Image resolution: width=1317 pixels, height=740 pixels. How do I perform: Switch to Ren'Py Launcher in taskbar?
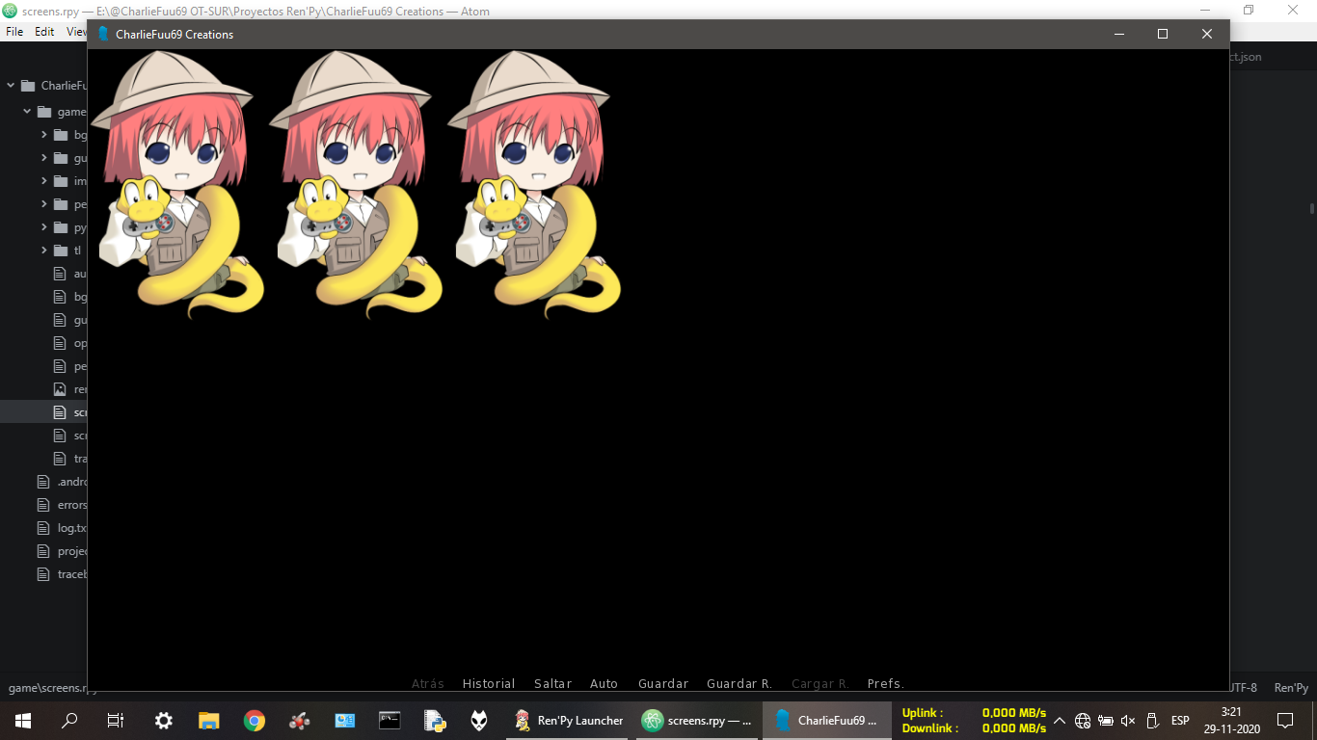click(x=569, y=720)
